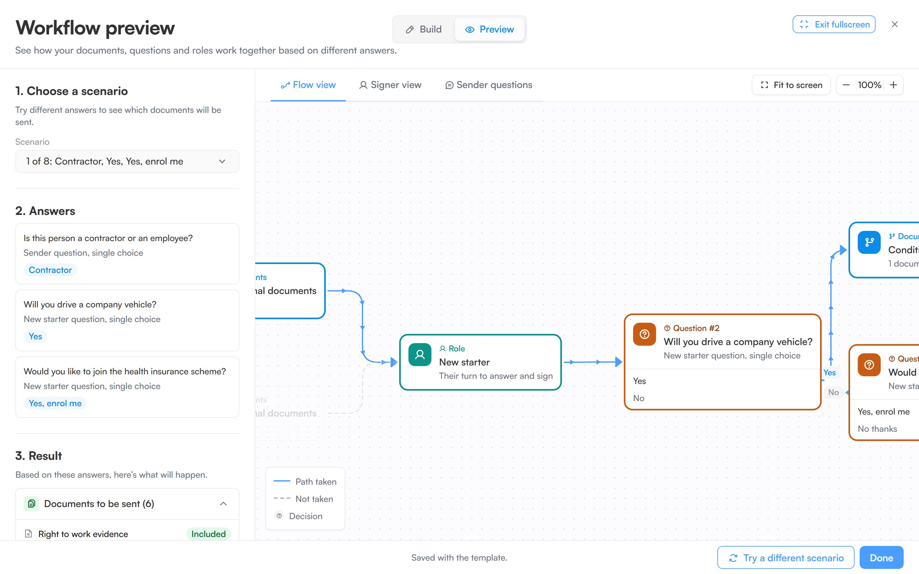This screenshot has width=919, height=574.
Task: Zoom out with the minus button
Action: point(846,85)
